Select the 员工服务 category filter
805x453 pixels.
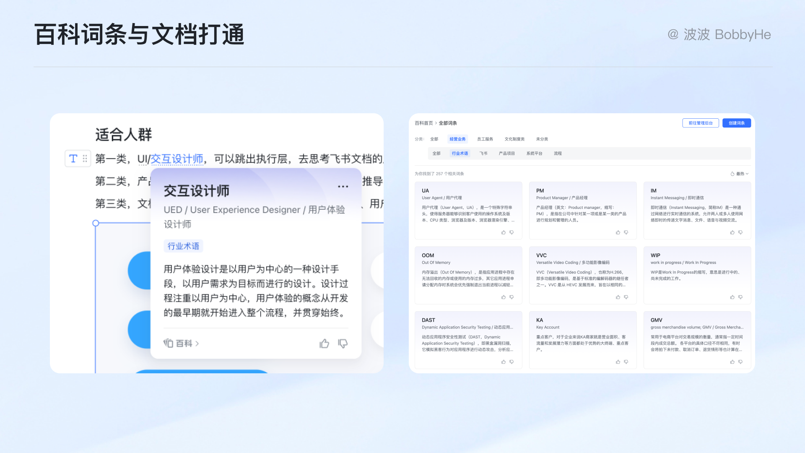485,139
